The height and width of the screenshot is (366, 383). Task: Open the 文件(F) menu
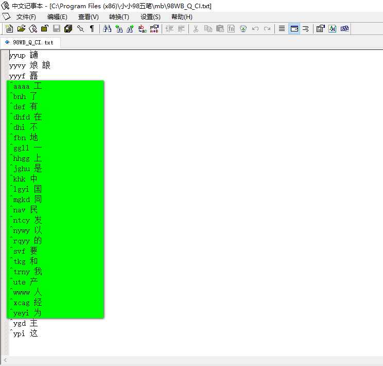pos(26,17)
